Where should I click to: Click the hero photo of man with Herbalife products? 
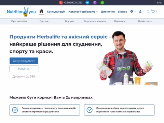click(x=126, y=58)
